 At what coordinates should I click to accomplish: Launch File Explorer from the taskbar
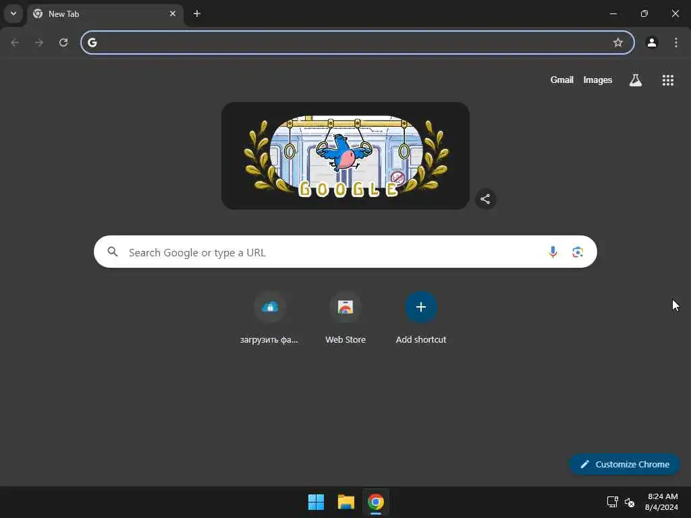pyautogui.click(x=346, y=502)
